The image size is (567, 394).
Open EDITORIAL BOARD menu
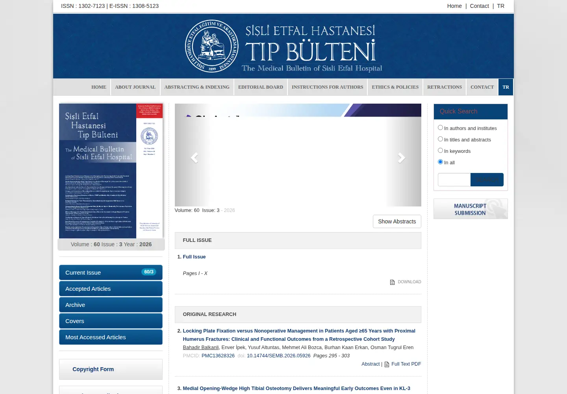261,87
